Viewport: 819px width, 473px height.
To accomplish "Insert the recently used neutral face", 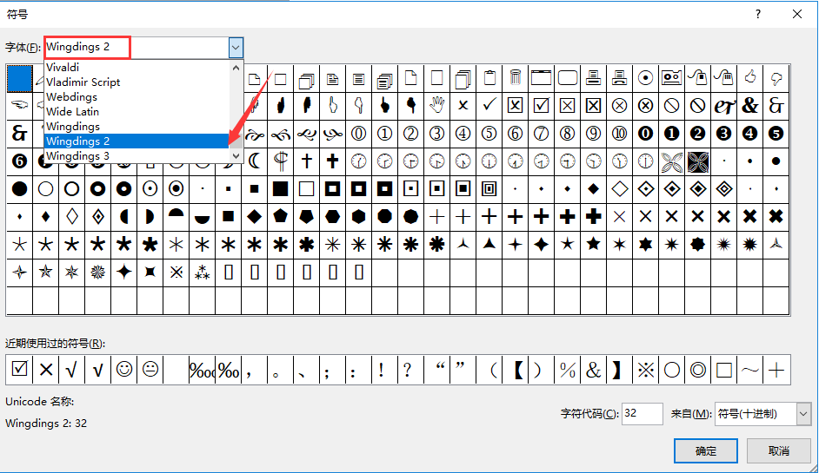I will [x=150, y=369].
